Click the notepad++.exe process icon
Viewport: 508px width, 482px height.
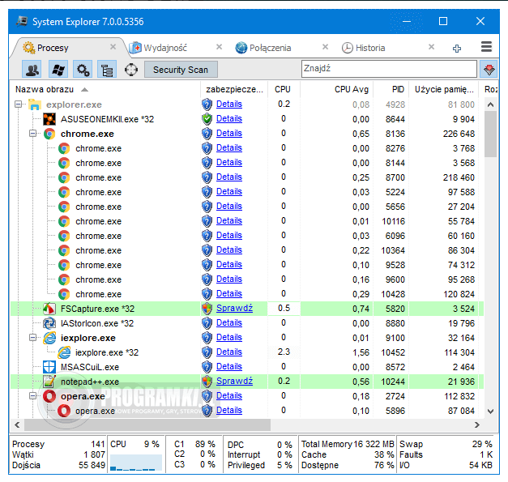pyautogui.click(x=49, y=382)
